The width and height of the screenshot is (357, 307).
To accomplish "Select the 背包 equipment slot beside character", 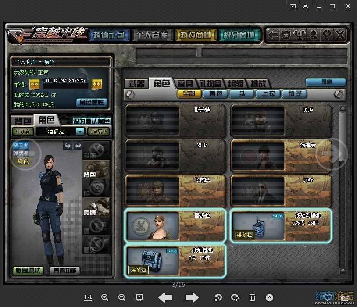I will coord(96,169).
